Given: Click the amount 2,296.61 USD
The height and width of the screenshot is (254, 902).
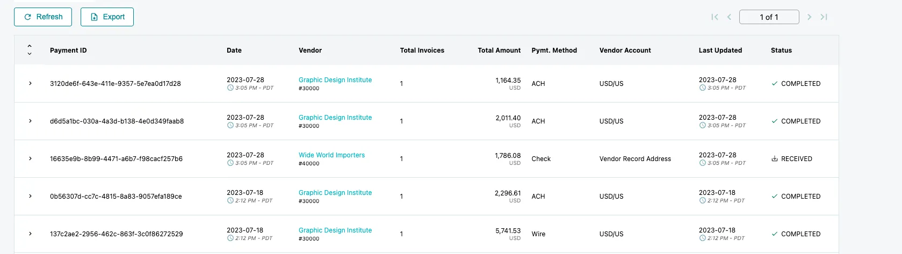Looking at the screenshot, I should click(x=508, y=196).
